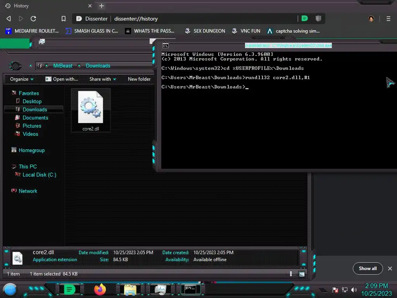Screen dimensions: 397x298
Task: Select Videos in the navigation pane
Action: tap(30, 134)
